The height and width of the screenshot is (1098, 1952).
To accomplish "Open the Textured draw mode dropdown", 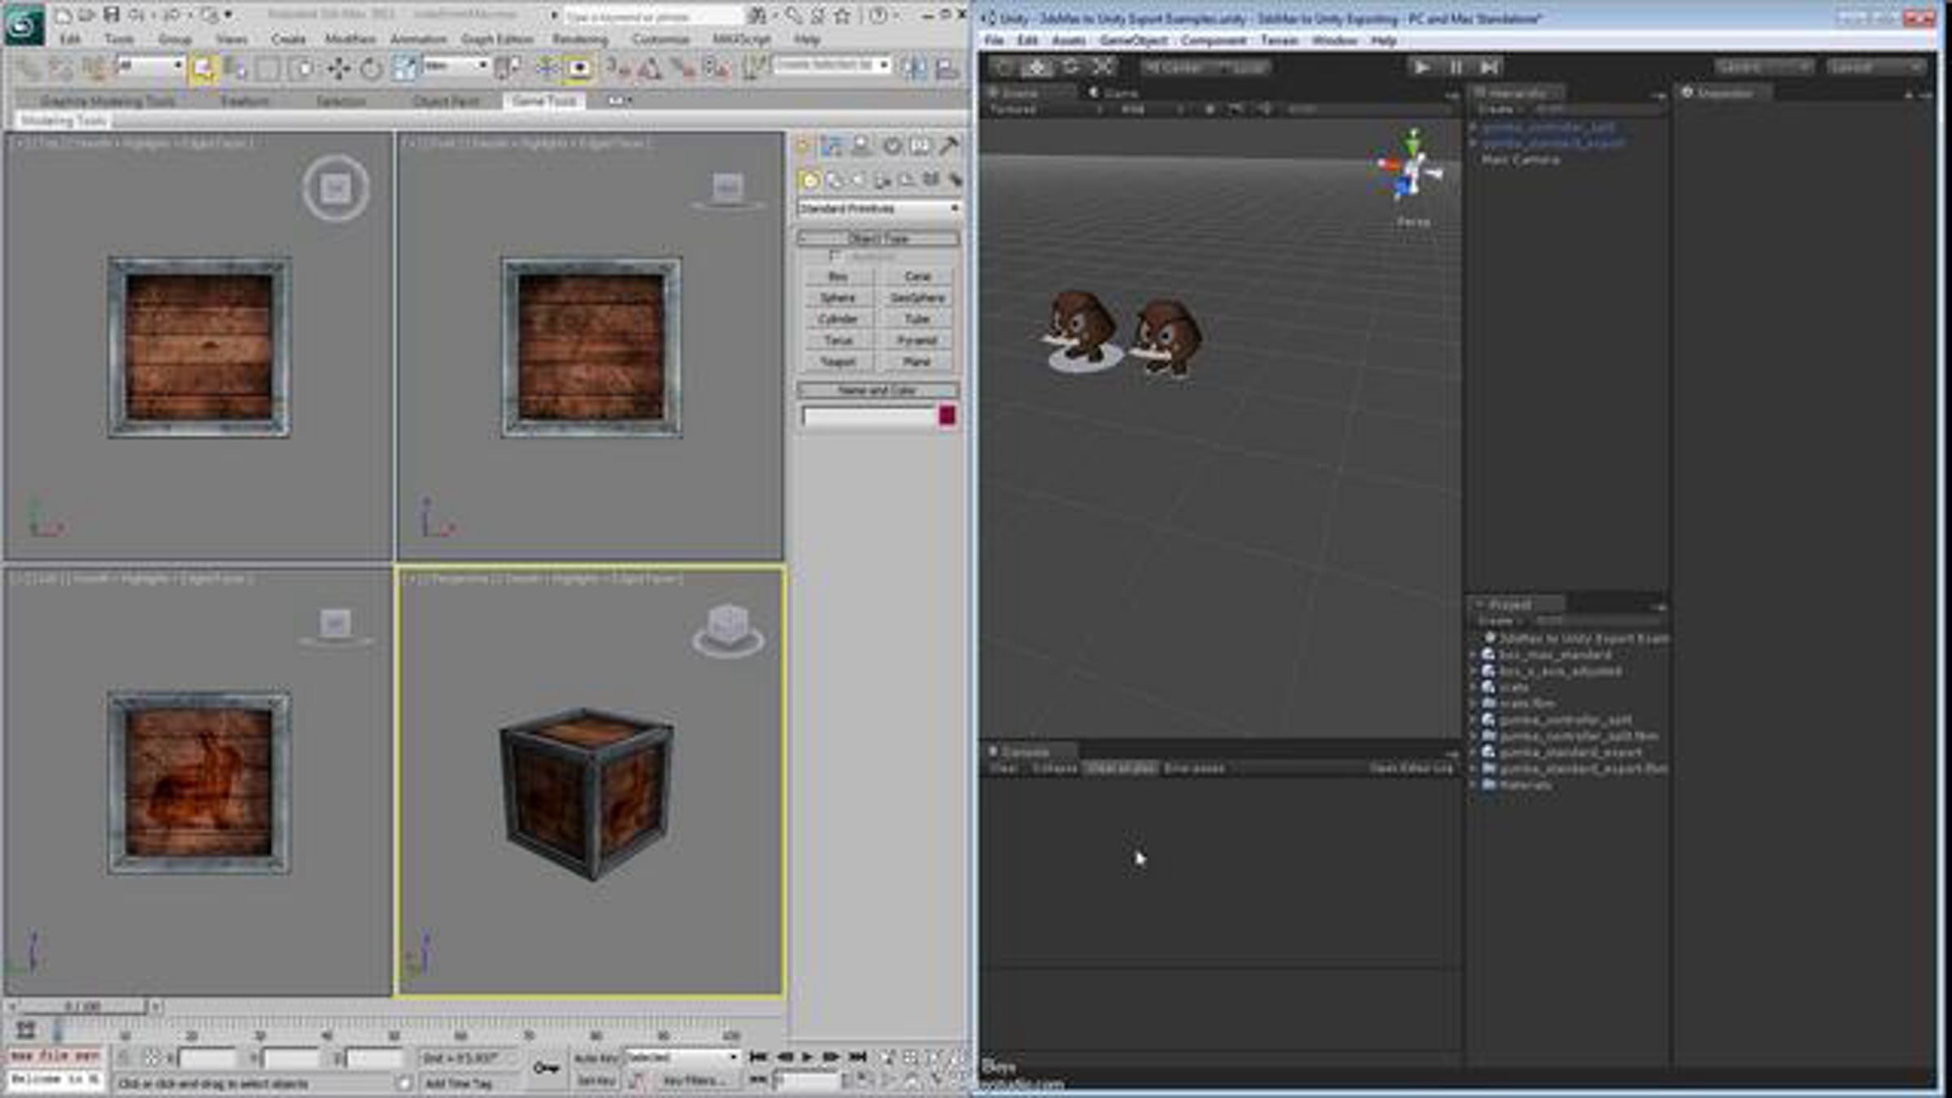I will pyautogui.click(x=1045, y=110).
